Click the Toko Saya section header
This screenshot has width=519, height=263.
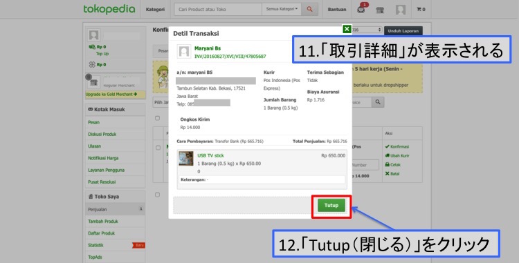pos(115,197)
